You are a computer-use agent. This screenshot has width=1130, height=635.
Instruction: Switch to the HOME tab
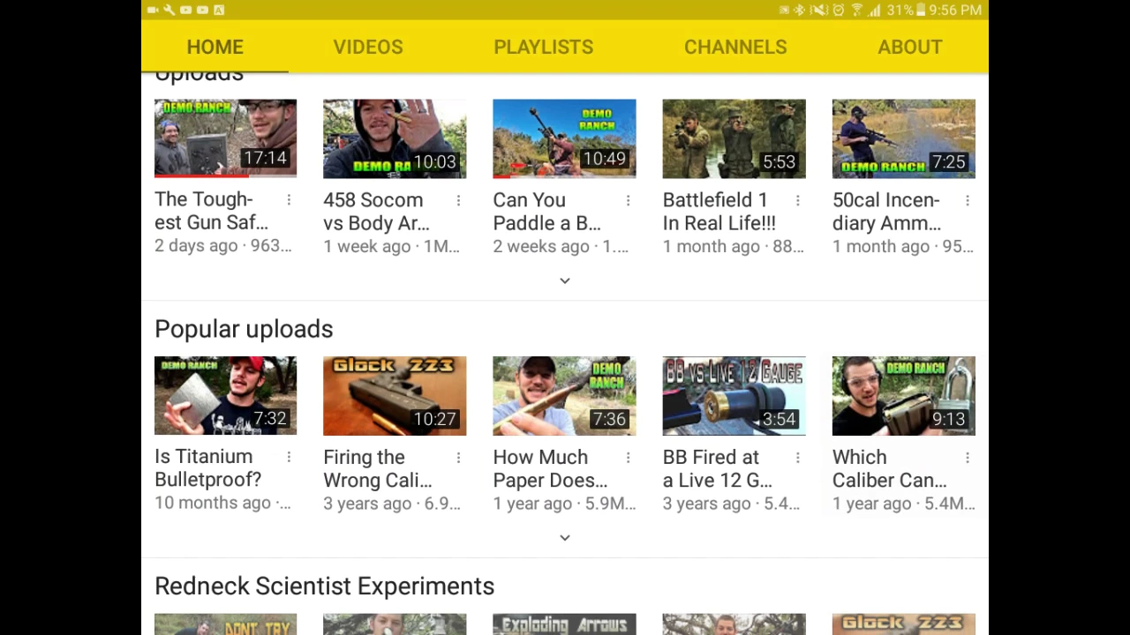point(215,47)
